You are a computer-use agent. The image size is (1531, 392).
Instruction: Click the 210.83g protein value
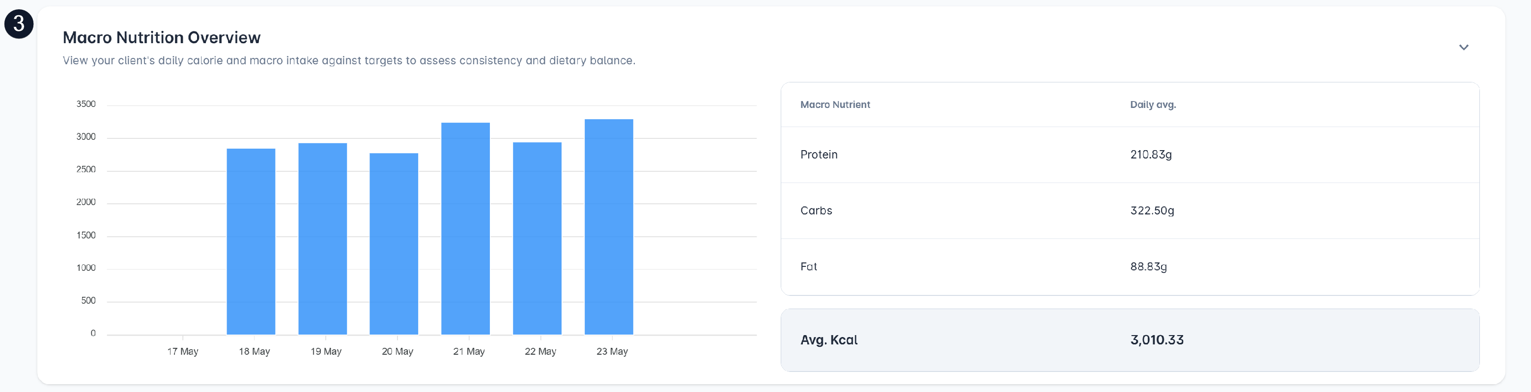pos(1151,155)
